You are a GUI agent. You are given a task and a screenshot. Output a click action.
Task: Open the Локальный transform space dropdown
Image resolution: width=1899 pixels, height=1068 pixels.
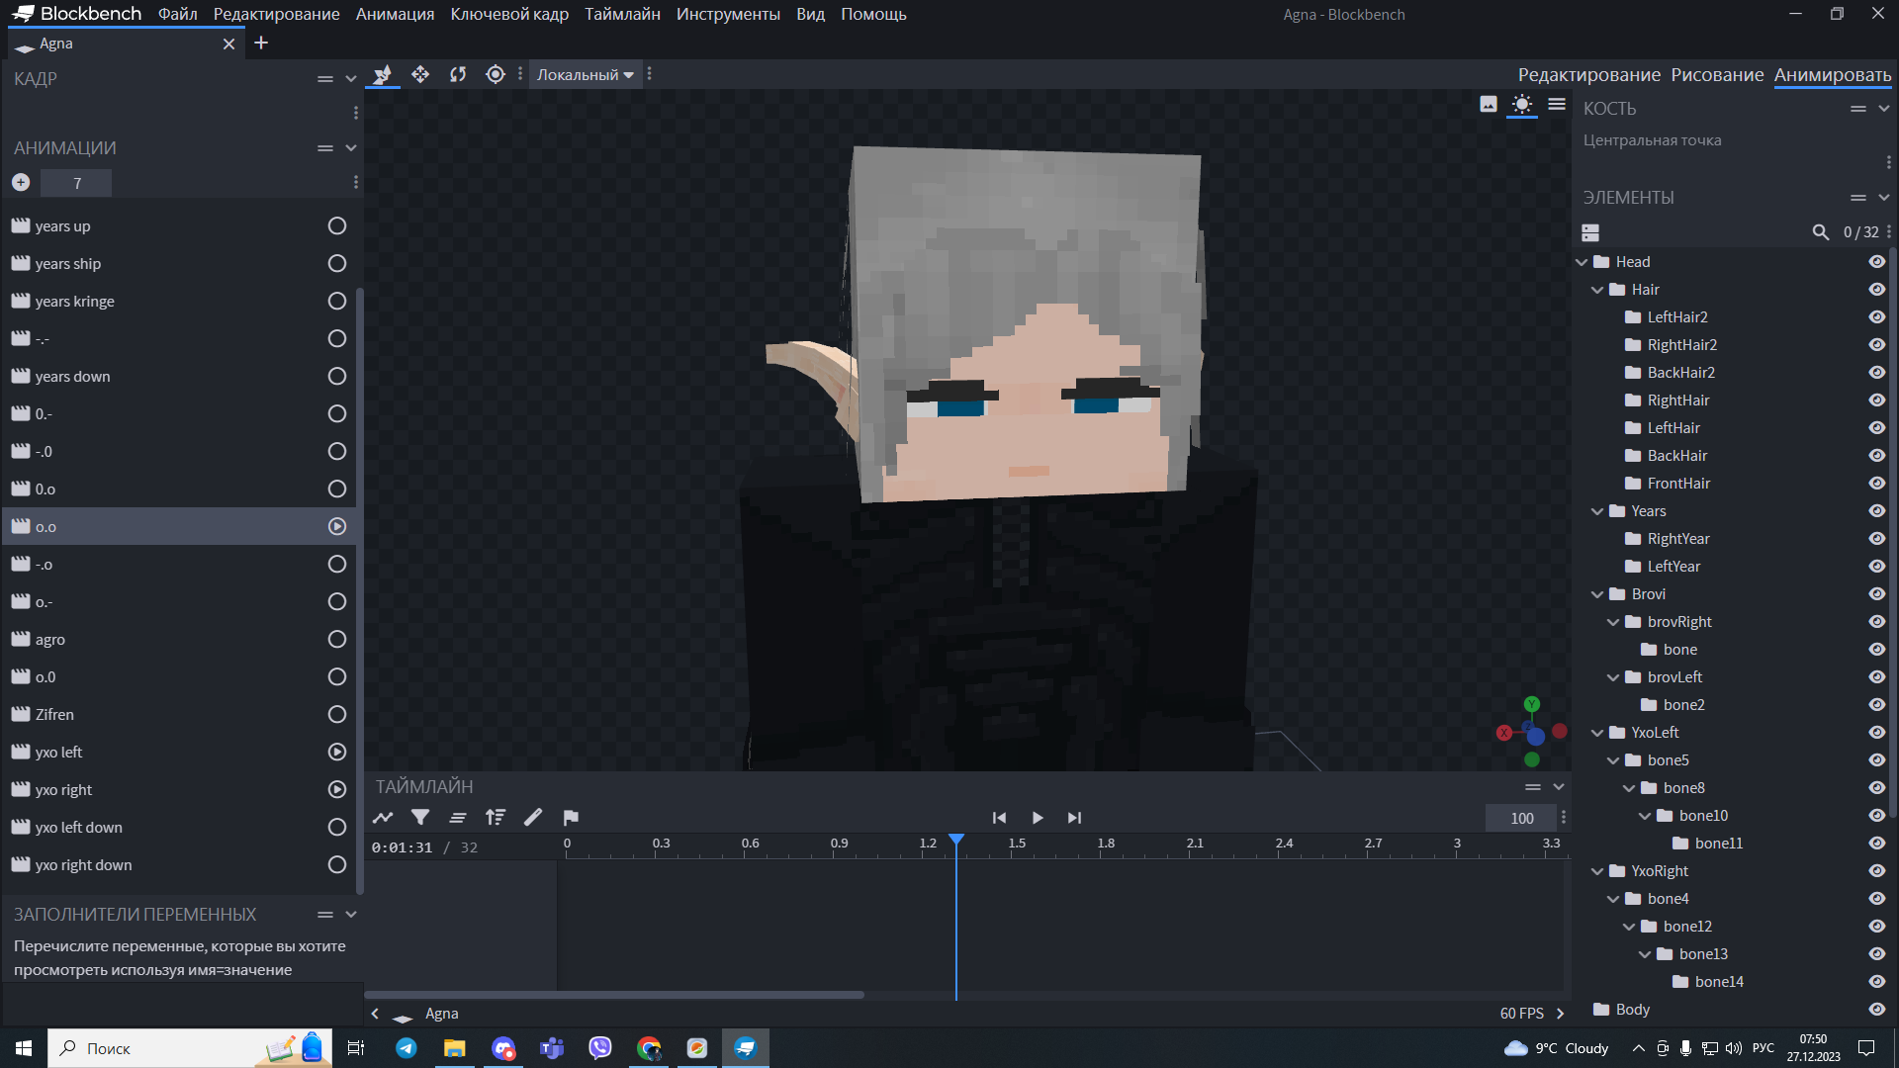tap(586, 74)
